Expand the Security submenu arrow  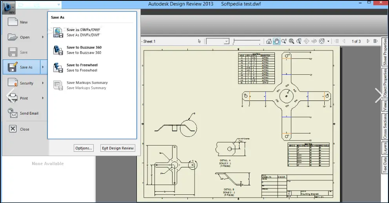click(43, 83)
